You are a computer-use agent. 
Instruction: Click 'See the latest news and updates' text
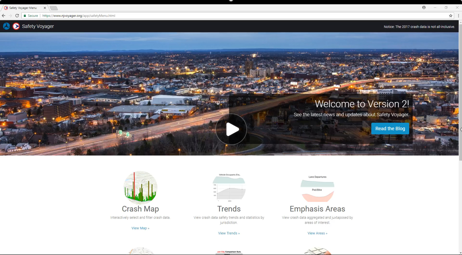[x=351, y=115]
